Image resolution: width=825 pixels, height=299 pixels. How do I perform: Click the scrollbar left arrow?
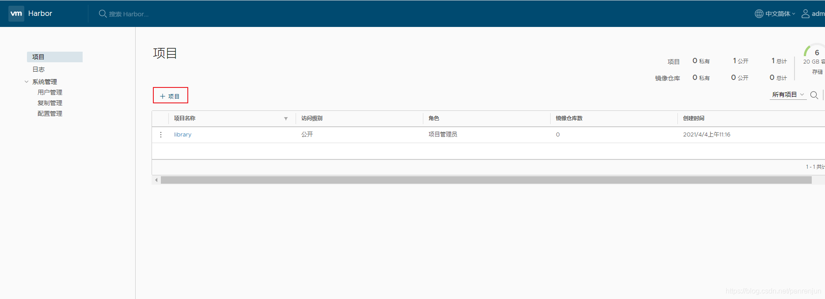[x=156, y=180]
